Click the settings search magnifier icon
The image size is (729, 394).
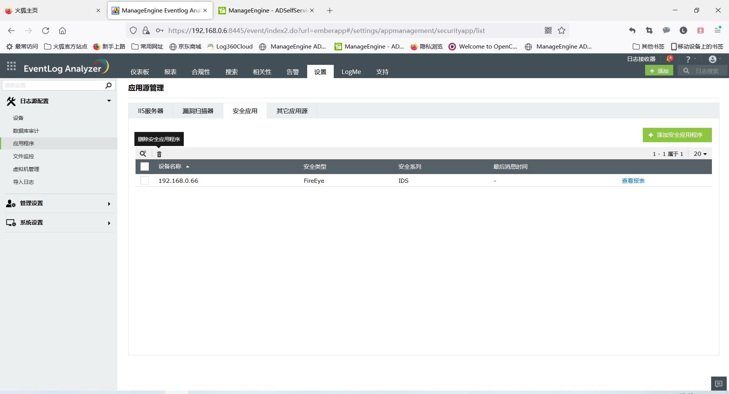108,85
